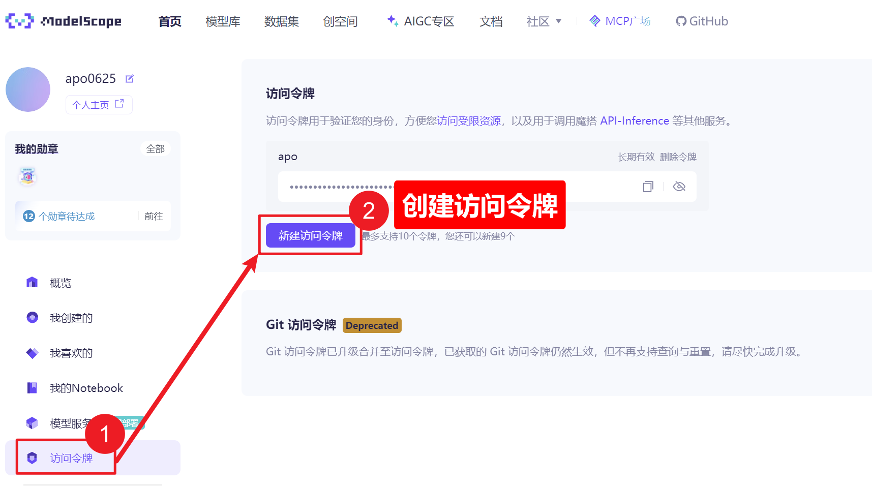Select the 访问令牌 sidebar entry
Viewport: 872px width, 486px height.
[x=71, y=458]
